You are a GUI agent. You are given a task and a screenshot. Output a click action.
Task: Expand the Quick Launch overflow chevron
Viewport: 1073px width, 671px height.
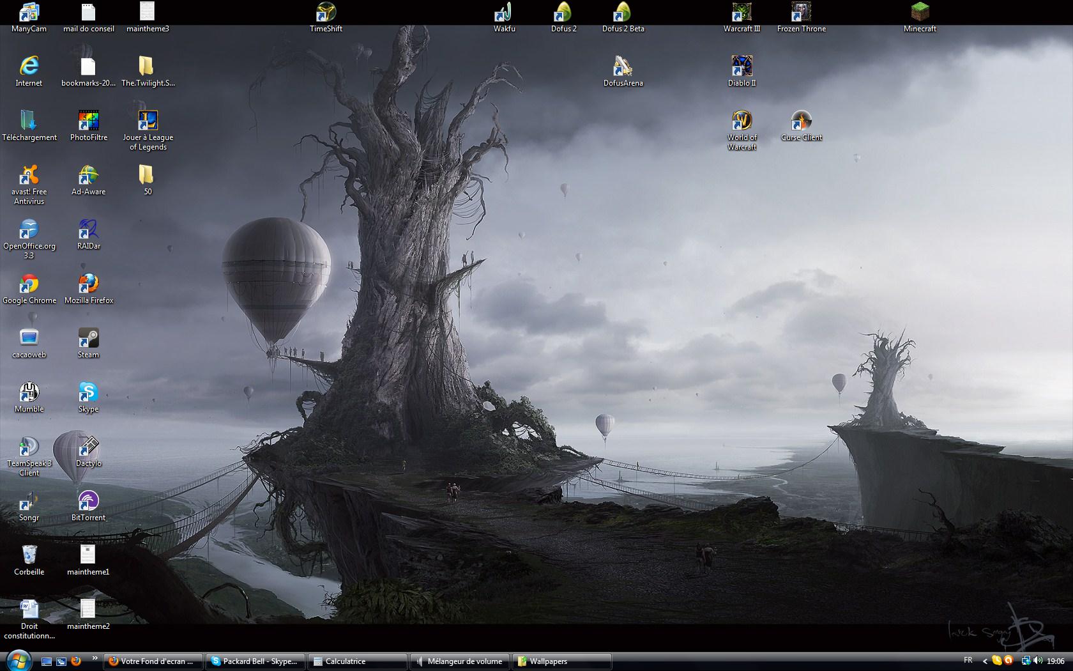coord(95,658)
